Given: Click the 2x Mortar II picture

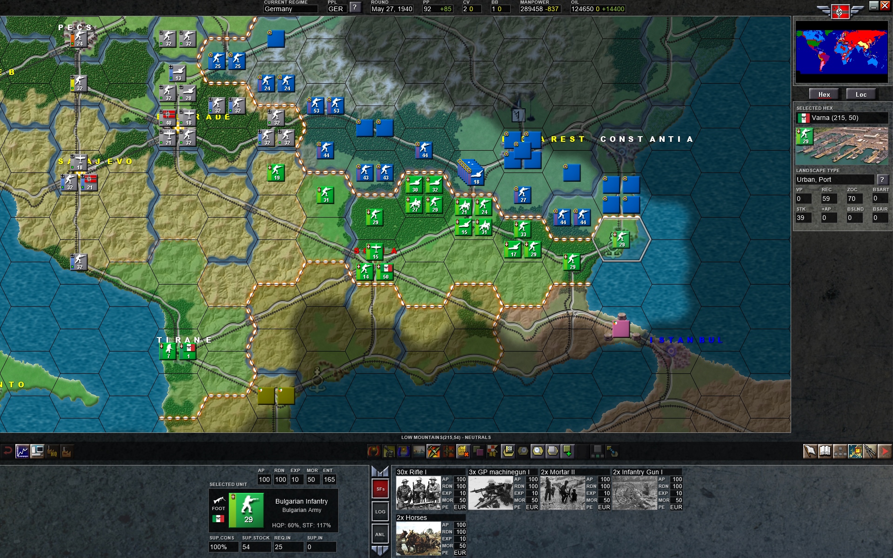Looking at the screenshot, I should [x=562, y=493].
